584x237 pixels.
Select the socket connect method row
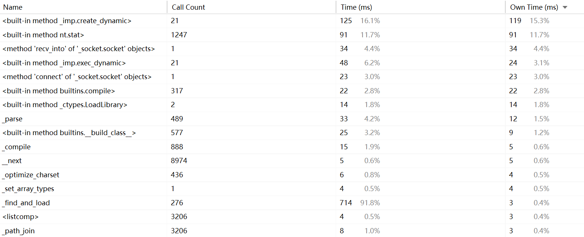292,77
